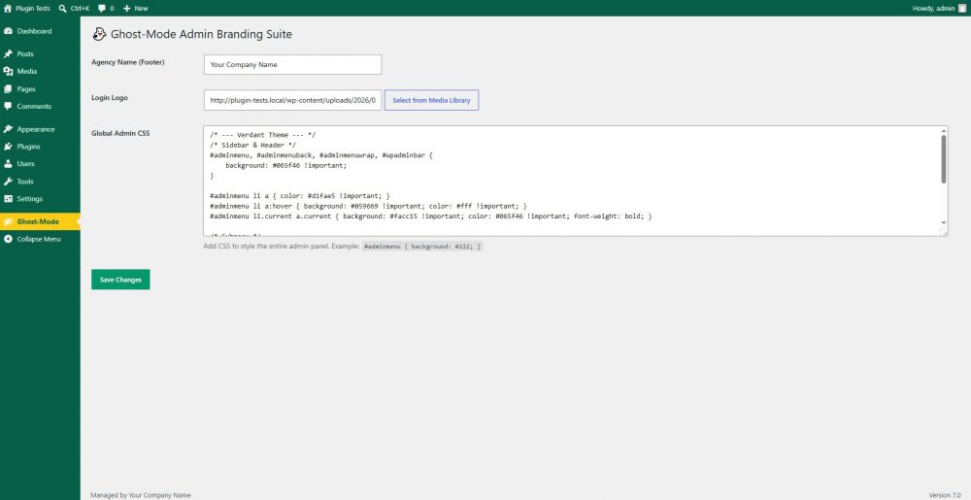
Task: Click the home icon beside Plugin Tests
Action: [x=8, y=9]
